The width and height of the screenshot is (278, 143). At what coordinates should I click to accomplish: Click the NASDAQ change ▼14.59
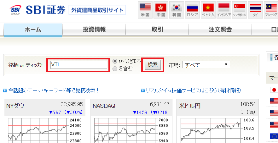[140, 113]
